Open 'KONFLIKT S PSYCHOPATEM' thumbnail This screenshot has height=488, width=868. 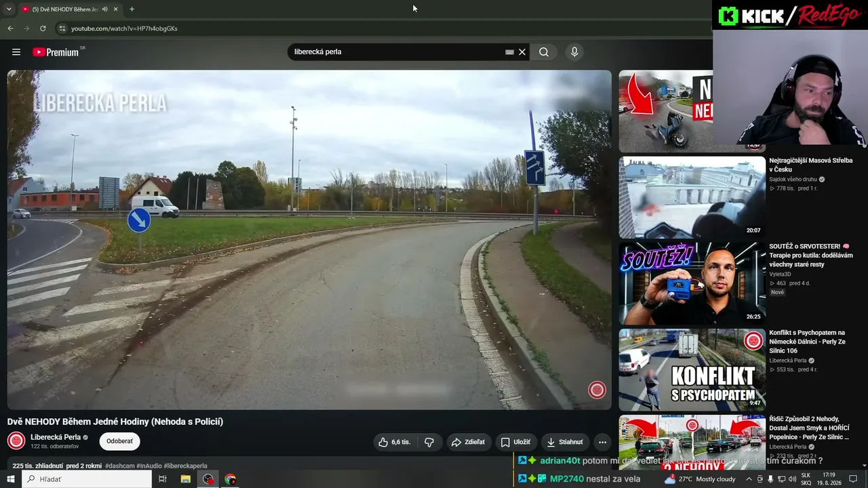coord(692,369)
